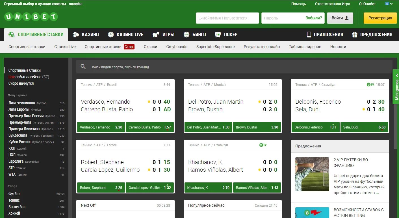This screenshot has height=218, width=399.
Task: Bet on Del Potro at 1.30
Action: [x=208, y=127]
